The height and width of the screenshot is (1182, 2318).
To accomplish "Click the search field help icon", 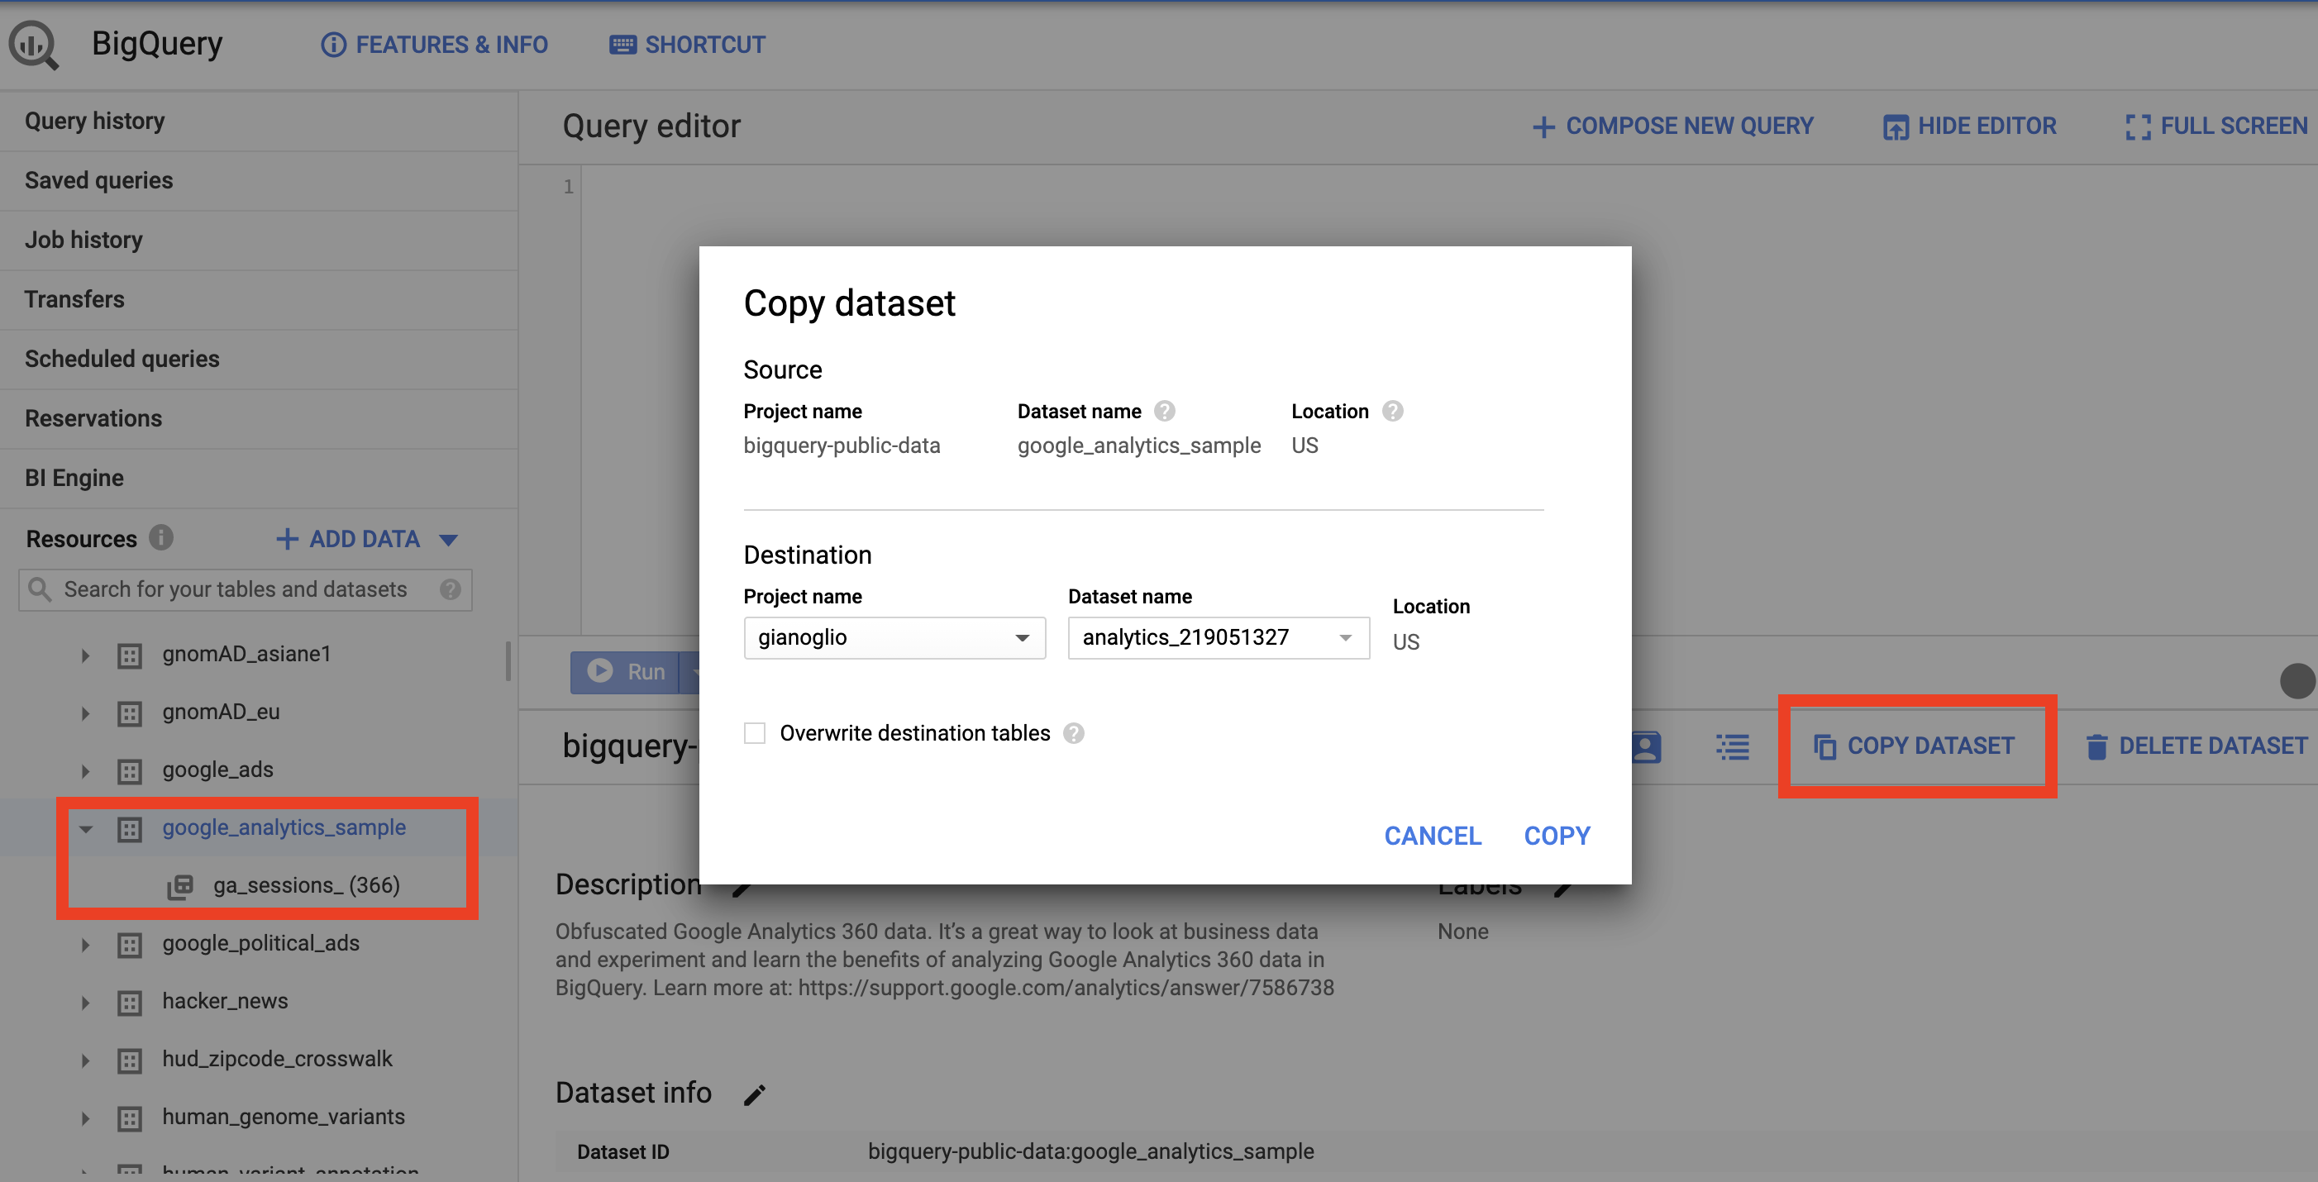I will [451, 589].
